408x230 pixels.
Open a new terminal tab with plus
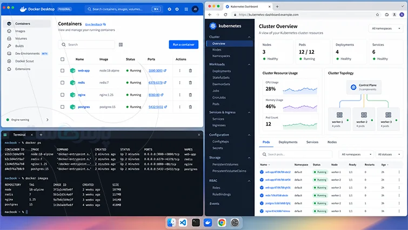41,135
